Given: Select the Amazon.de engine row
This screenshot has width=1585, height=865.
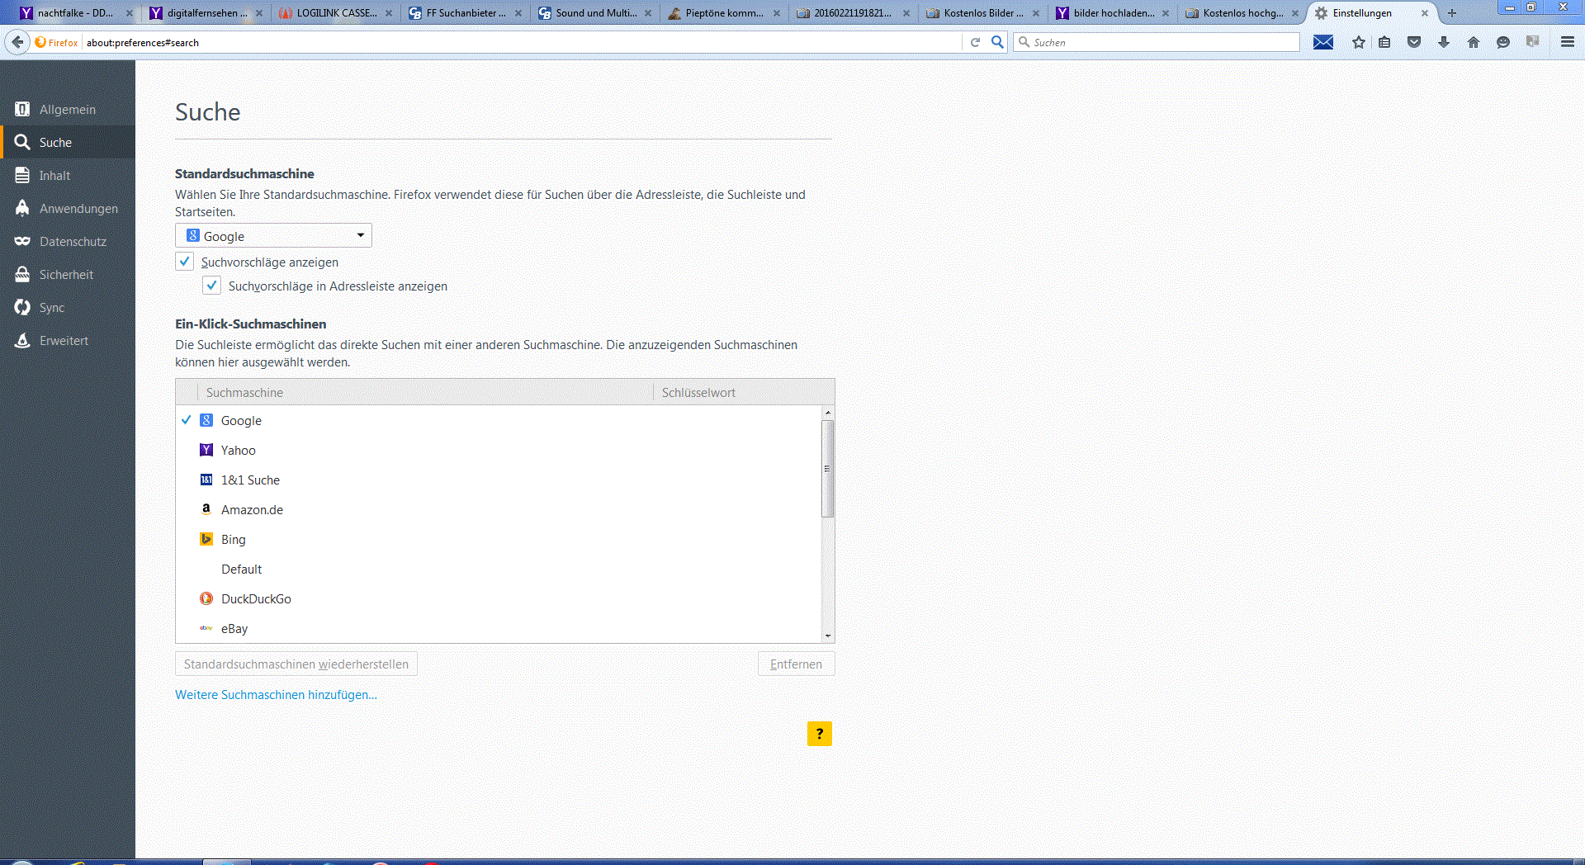Looking at the screenshot, I should pos(499,509).
